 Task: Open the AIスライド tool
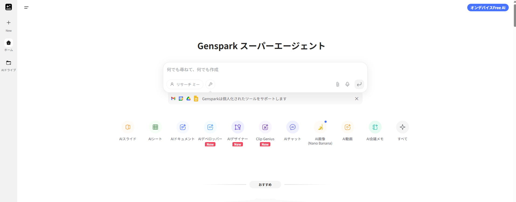point(128,127)
